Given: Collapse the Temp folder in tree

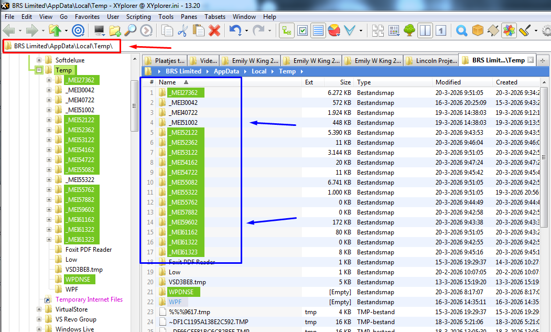Looking at the screenshot, I should 39,70.
